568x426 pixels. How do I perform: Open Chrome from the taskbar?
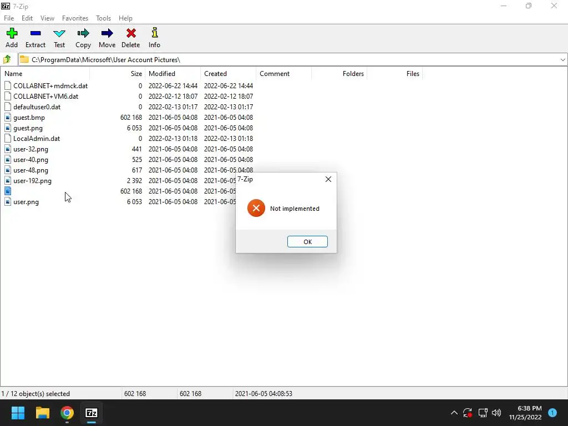67,413
